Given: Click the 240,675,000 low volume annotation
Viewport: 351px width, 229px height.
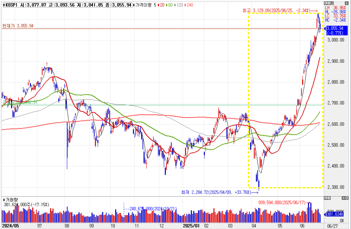Looking at the screenshot, I should pos(153,208).
